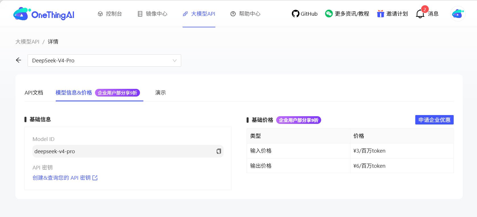Viewport: 477px width, 217px height.
Task: Click the 输入价格 row label
Action: [261, 151]
